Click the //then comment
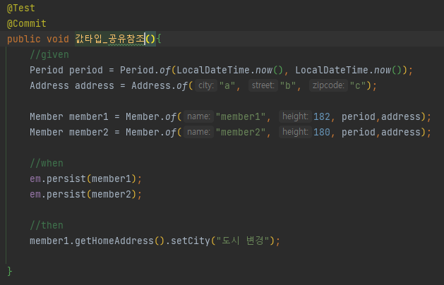Screen dimensions: 444x285 click(47, 226)
